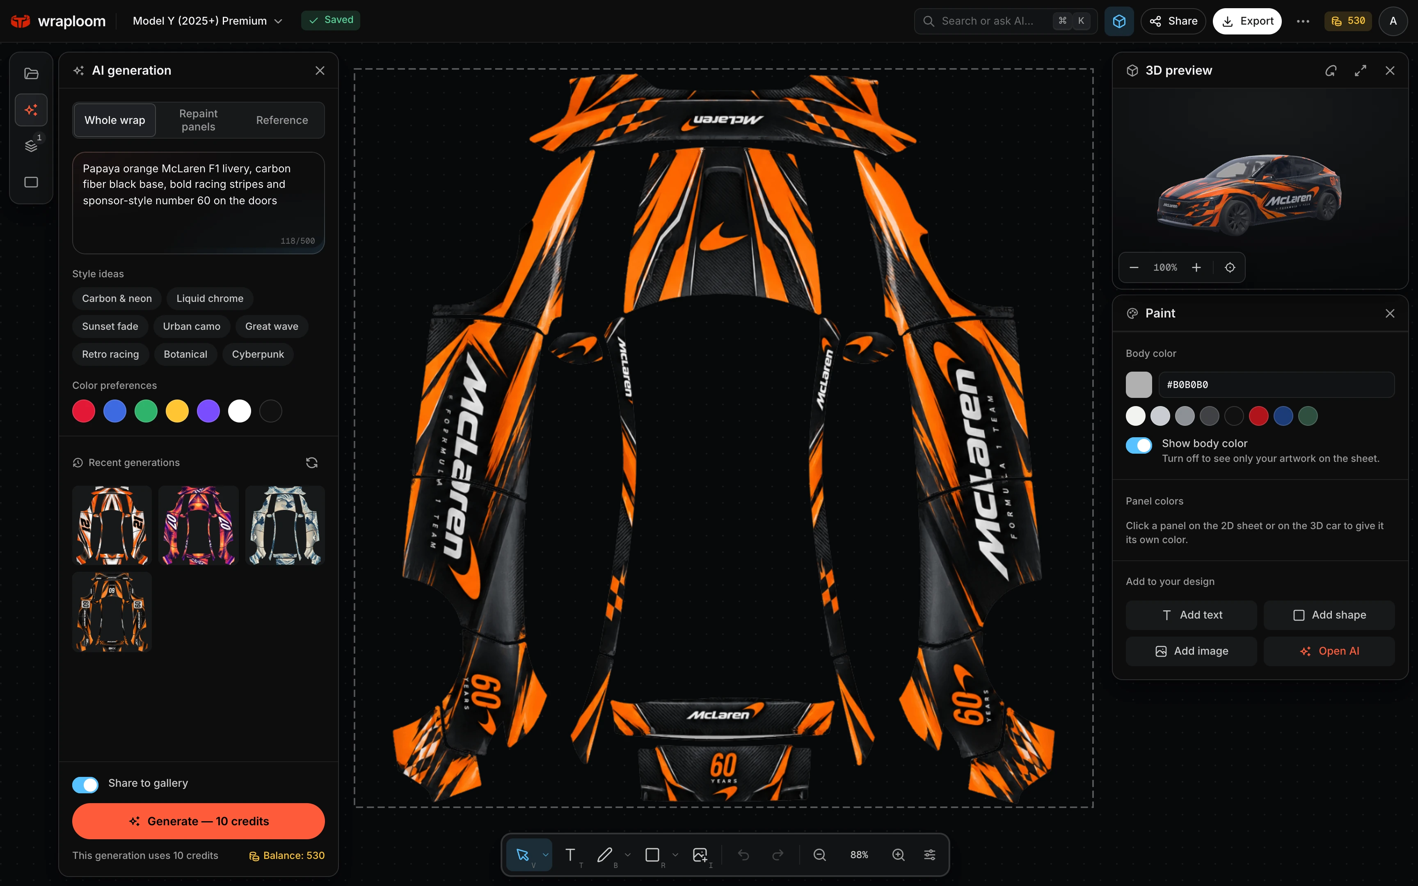Viewport: 1418px width, 886px height.
Task: Click the #B0B0B0 hex color field
Action: coord(1276,385)
